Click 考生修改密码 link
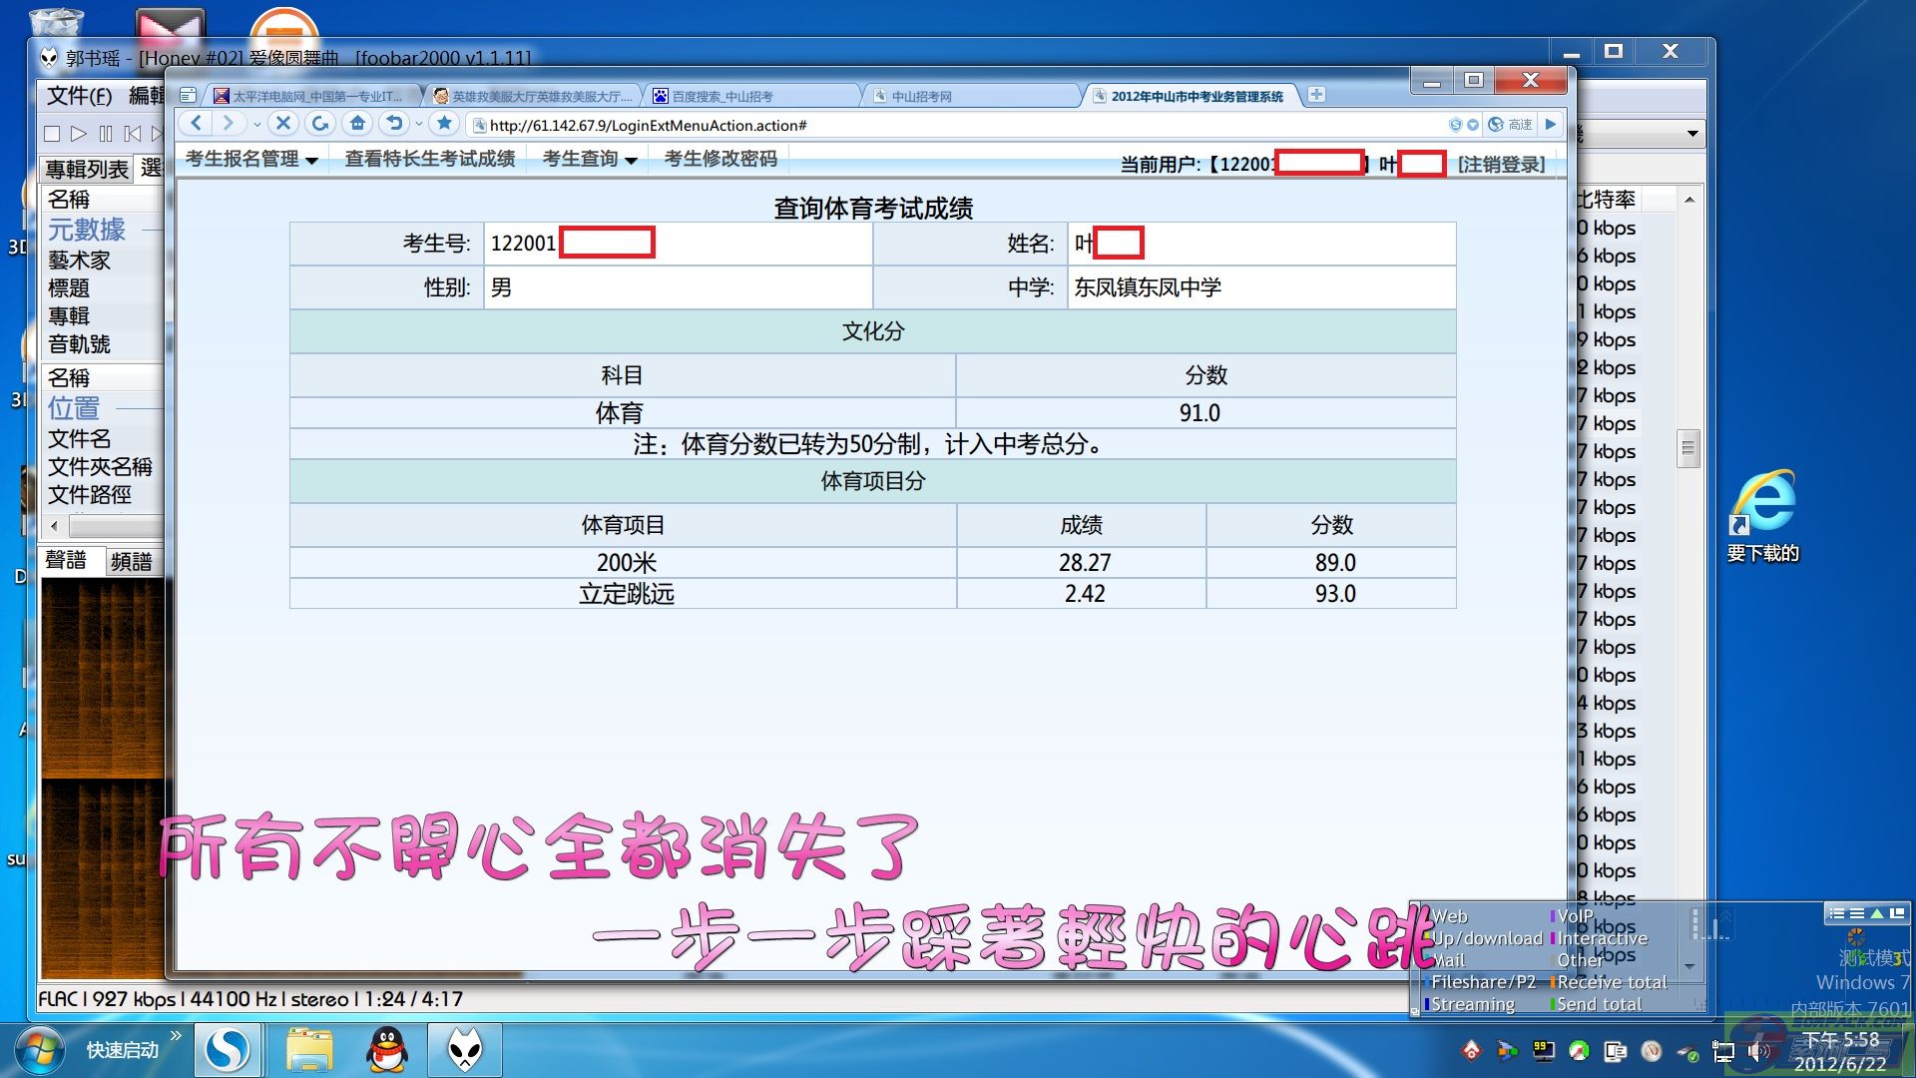Viewport: 1916px width, 1078px height. (719, 159)
